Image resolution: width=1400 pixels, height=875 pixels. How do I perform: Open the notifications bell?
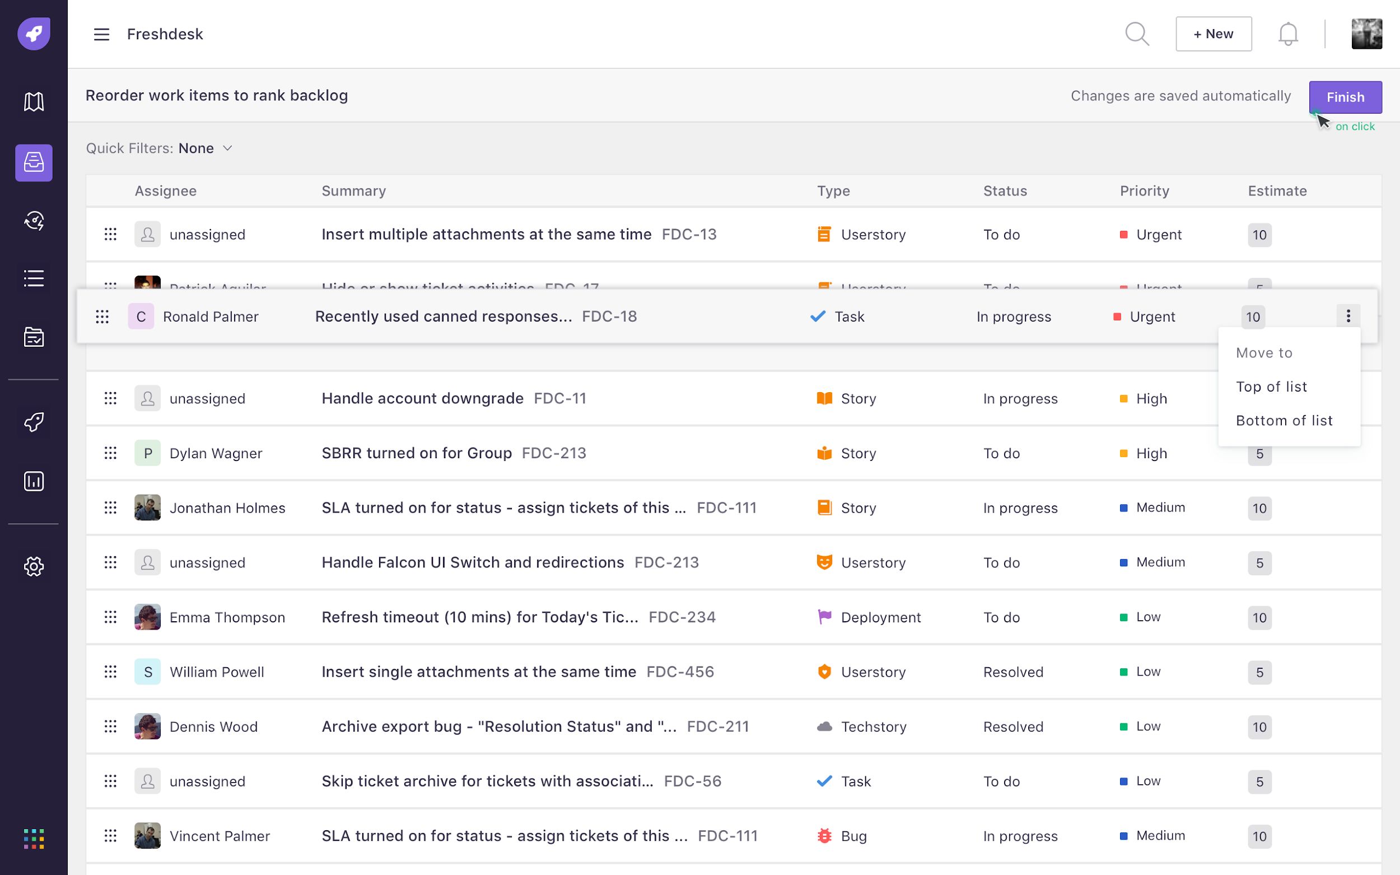click(x=1288, y=34)
